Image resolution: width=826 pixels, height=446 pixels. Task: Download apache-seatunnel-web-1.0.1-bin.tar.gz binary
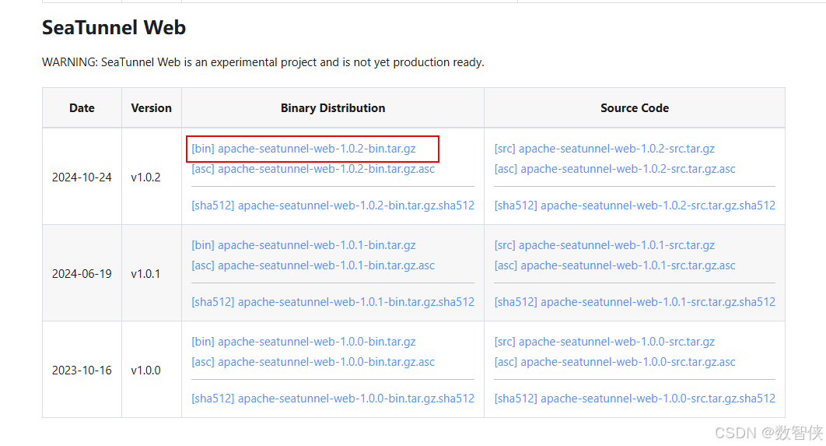303,245
